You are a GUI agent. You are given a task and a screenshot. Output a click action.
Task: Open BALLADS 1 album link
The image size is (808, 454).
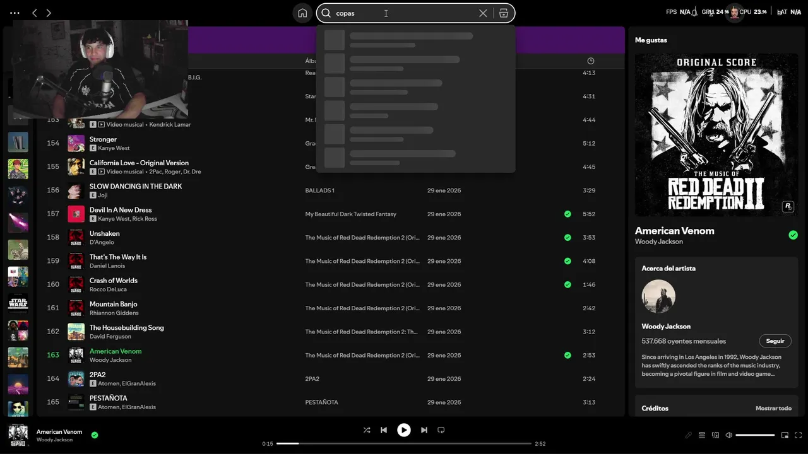tap(319, 190)
